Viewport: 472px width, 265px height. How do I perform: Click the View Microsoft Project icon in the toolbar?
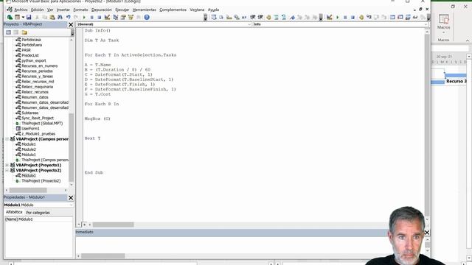click(10, 17)
